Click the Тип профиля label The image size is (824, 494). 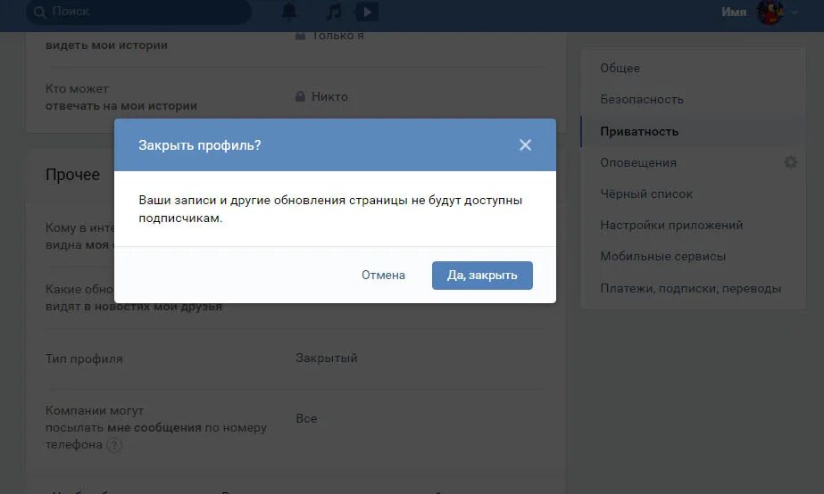pyautogui.click(x=84, y=359)
